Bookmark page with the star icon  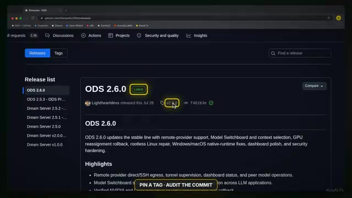click(x=329, y=18)
